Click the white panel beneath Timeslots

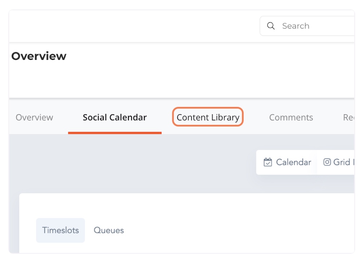(x=180, y=248)
